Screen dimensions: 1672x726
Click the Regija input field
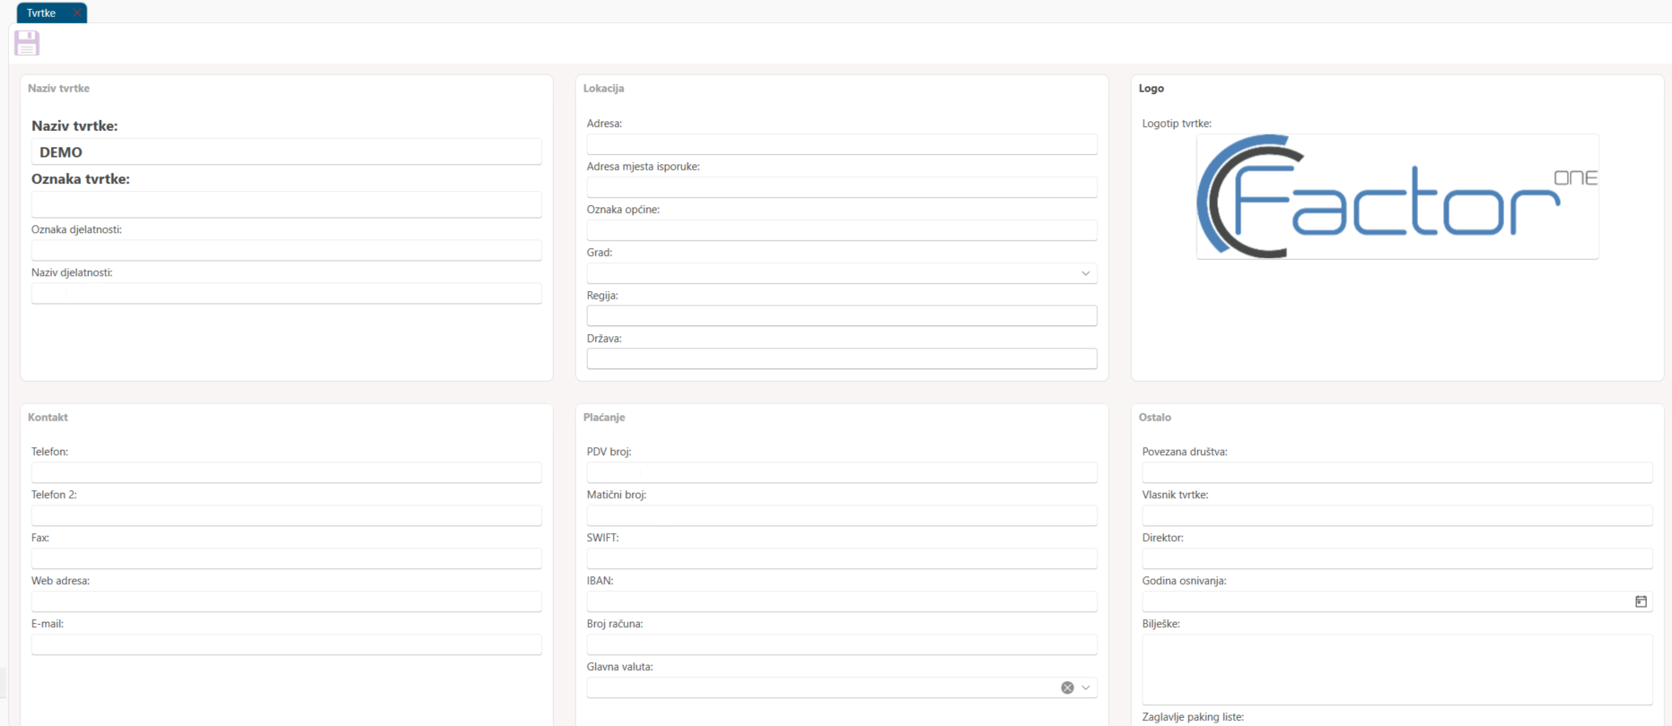coord(842,315)
